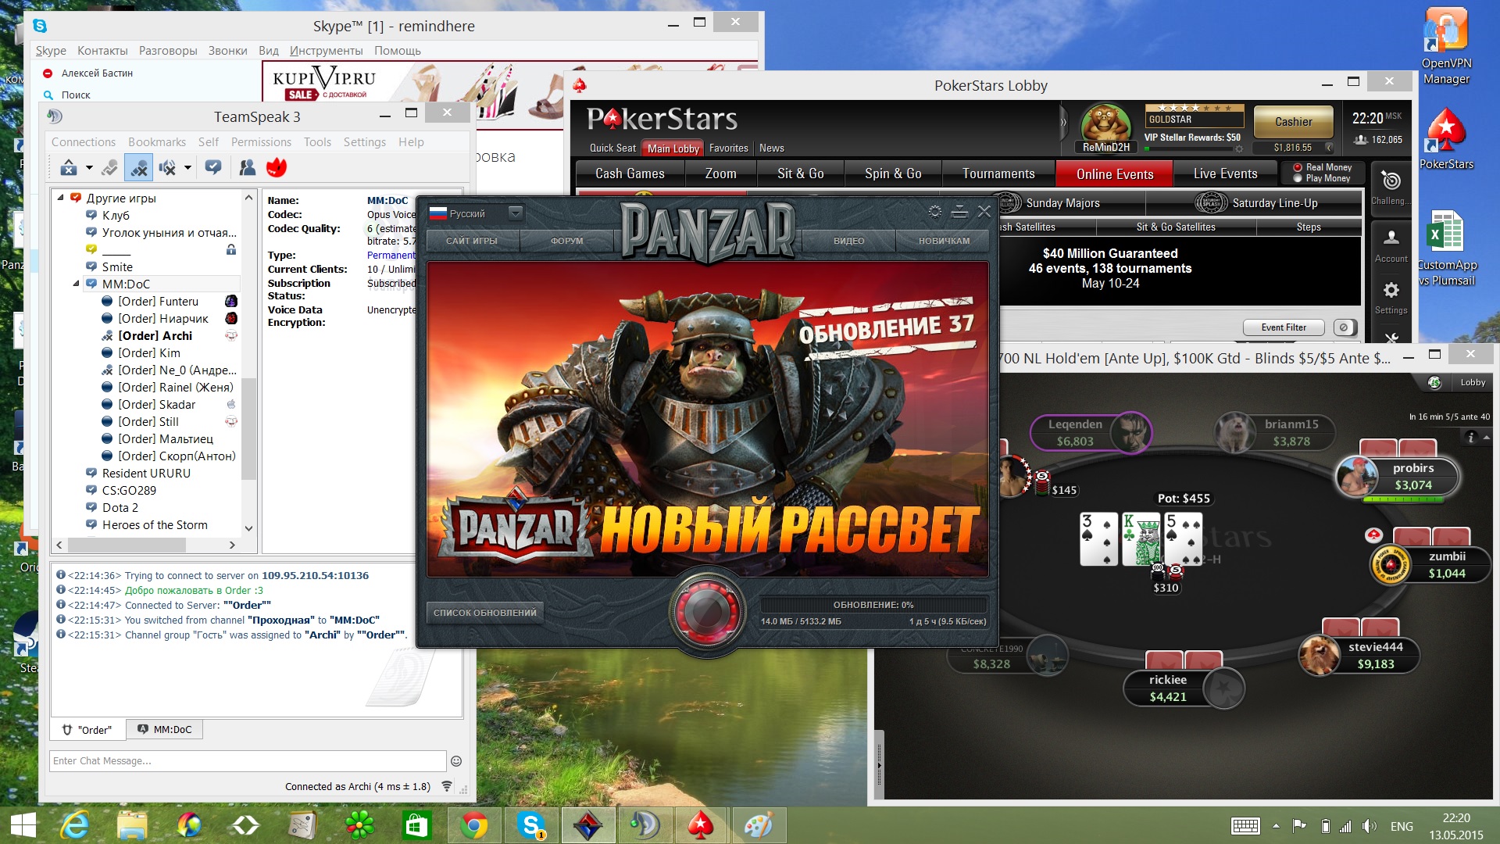Click the channel tree vertical scrollbar
This screenshot has width=1500, height=844.
coord(248,427)
